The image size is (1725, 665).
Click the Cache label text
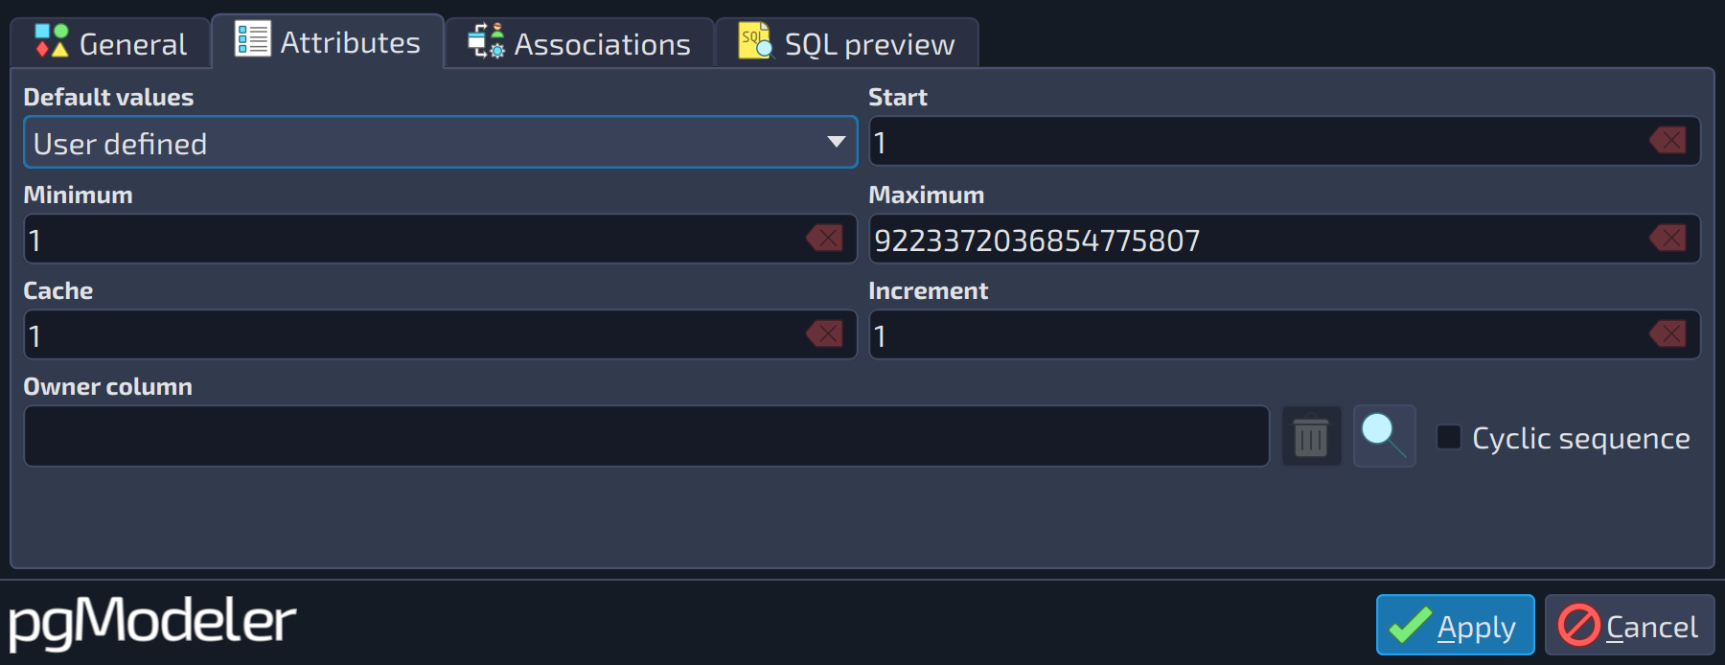click(57, 290)
